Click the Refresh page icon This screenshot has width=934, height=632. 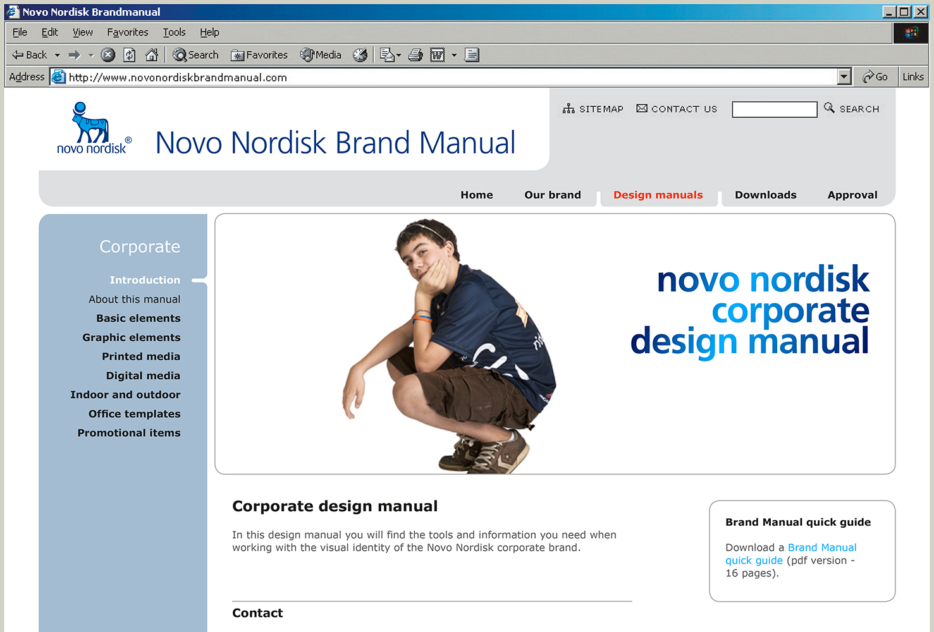(130, 55)
